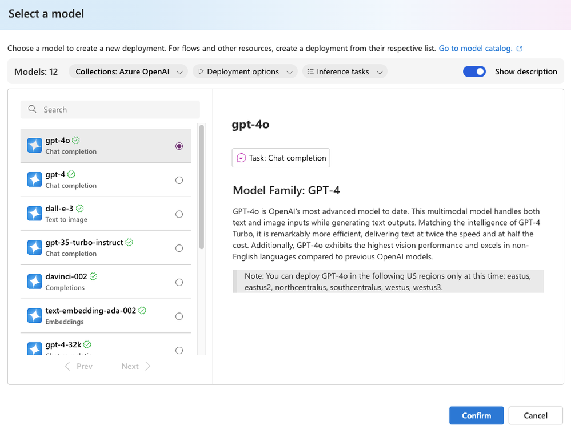Click the chat bubble icon in Task tag
Image resolution: width=571 pixels, height=433 pixels.
(241, 158)
